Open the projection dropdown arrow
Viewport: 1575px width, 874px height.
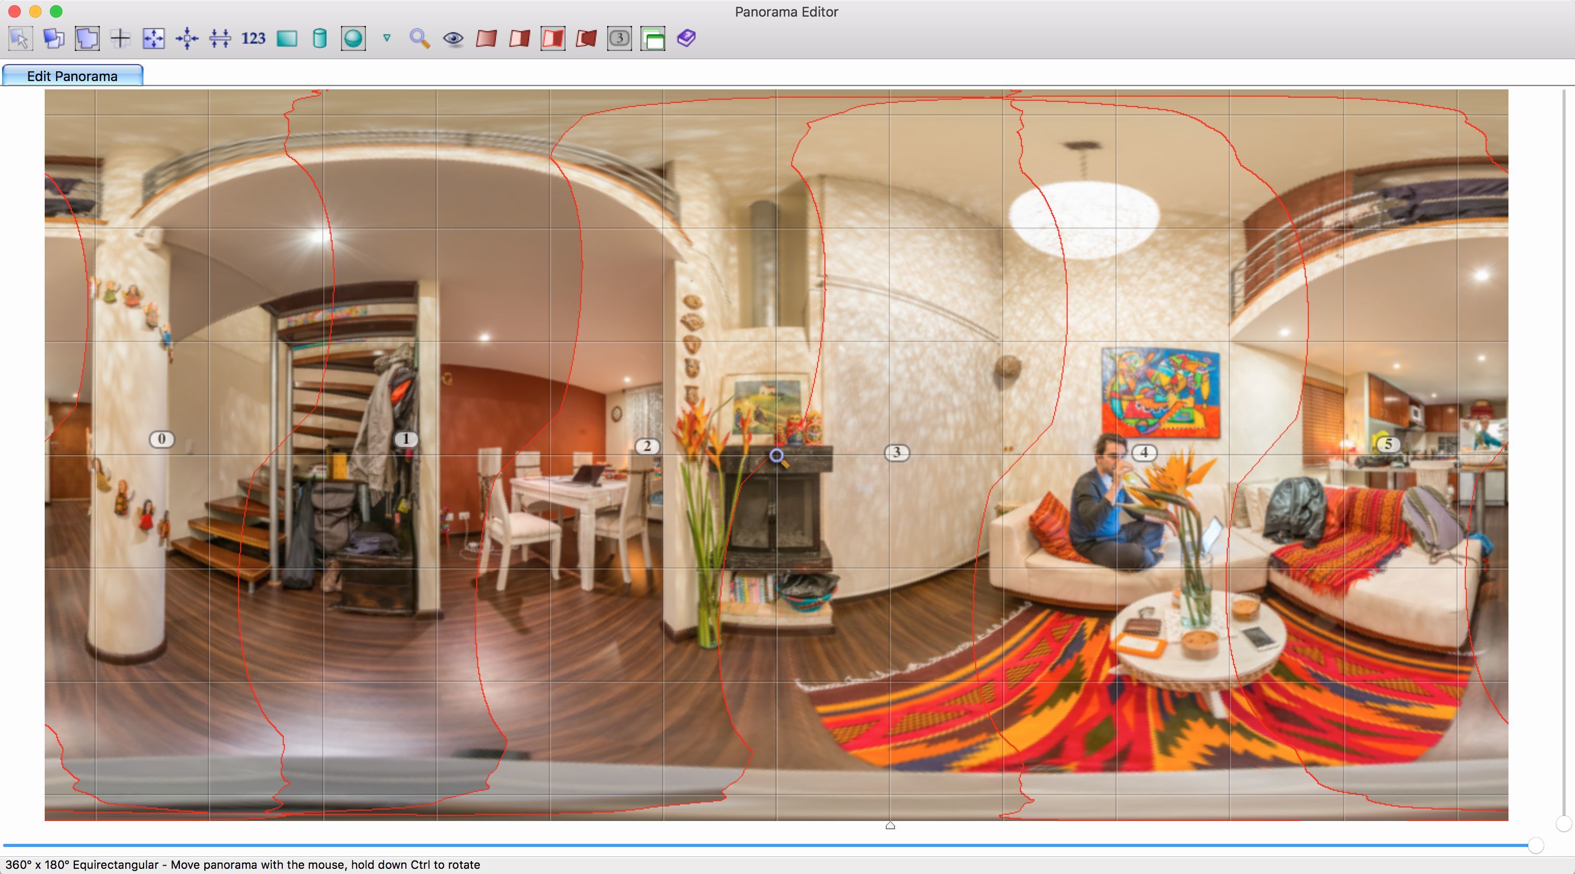point(386,38)
